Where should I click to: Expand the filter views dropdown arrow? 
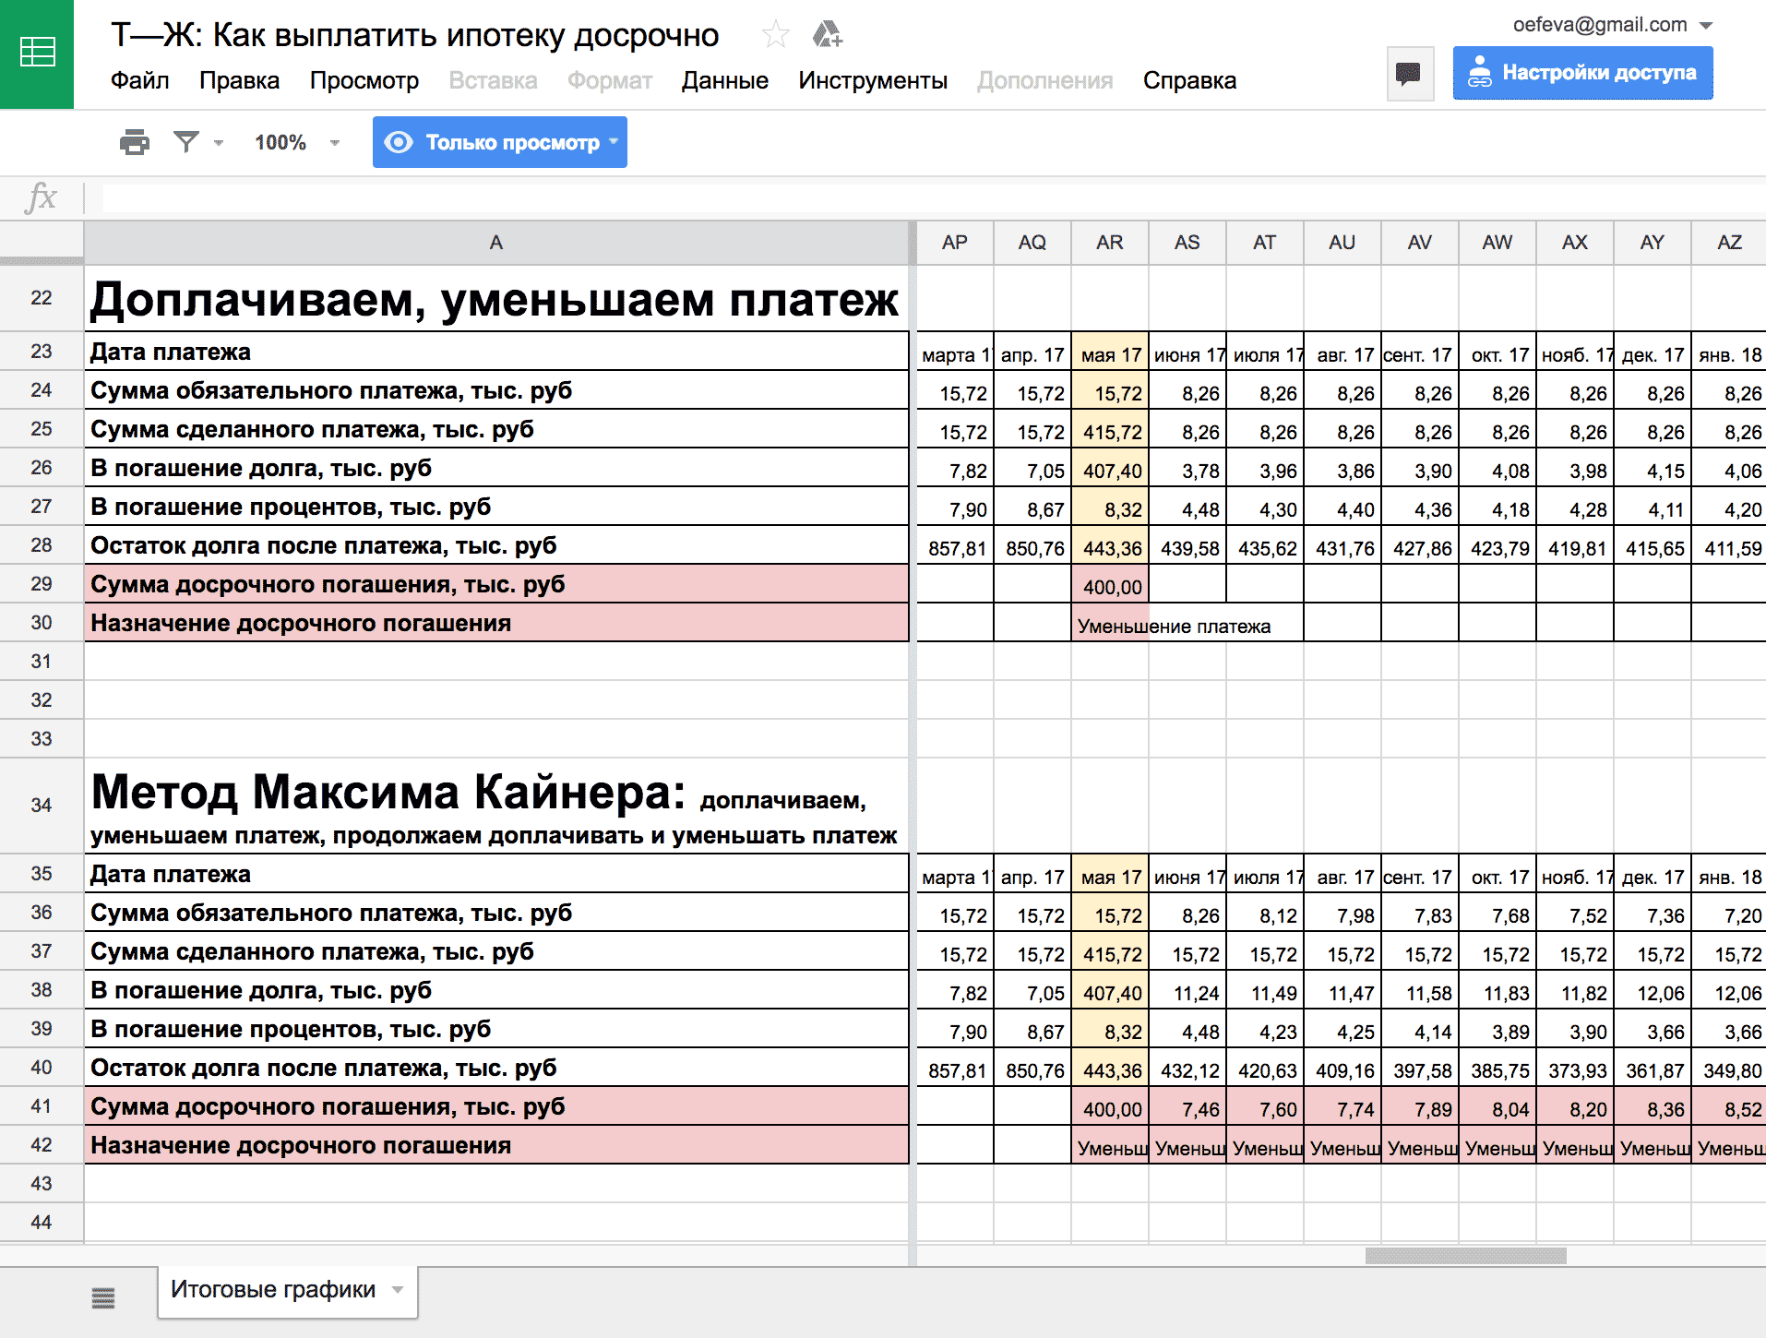click(x=219, y=143)
